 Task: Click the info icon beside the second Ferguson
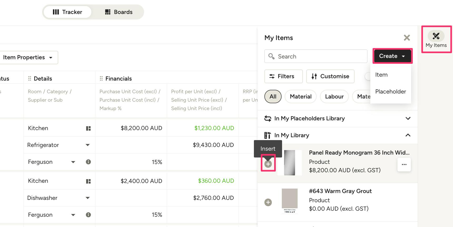(88, 215)
